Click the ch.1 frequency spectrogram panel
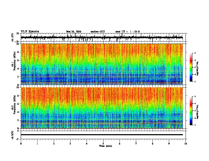This screenshot has width=209, height=161. [102, 64]
